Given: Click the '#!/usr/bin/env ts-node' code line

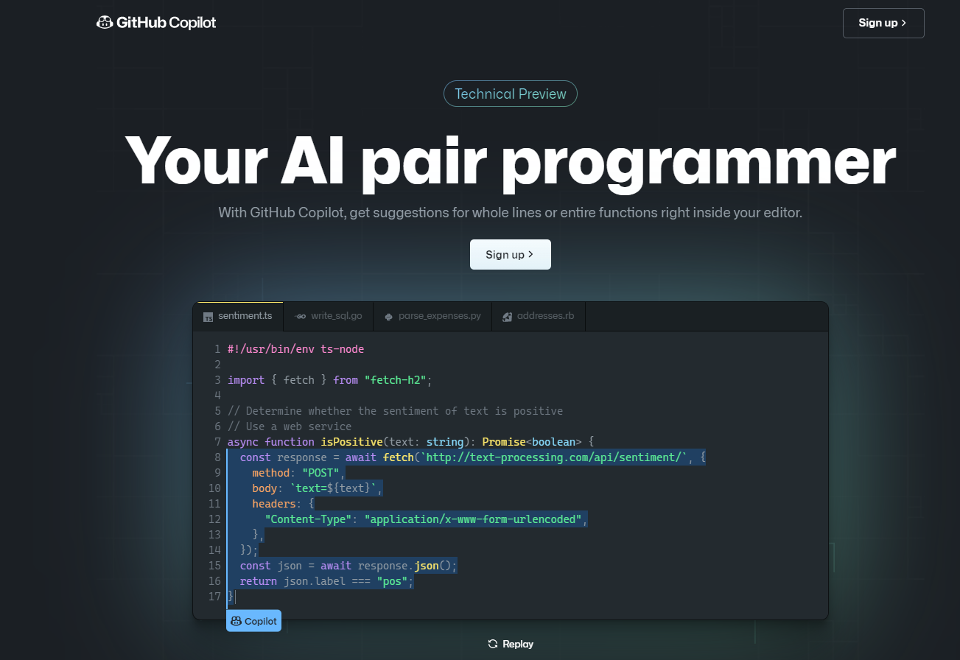Looking at the screenshot, I should coord(295,349).
